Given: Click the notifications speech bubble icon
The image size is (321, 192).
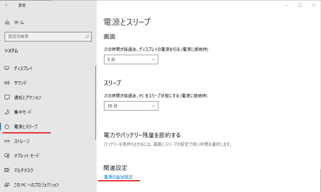Looking at the screenshot, I should point(7,97).
